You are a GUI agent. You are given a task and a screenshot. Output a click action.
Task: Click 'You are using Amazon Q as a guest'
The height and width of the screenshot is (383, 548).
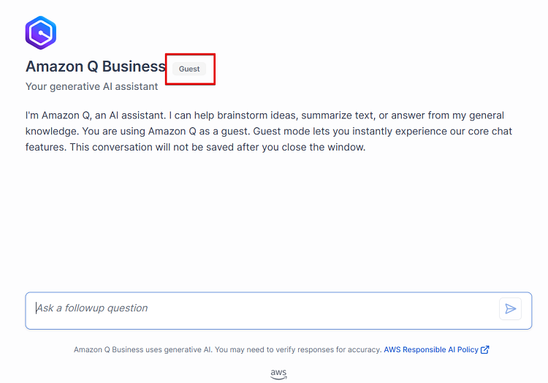tap(166, 131)
